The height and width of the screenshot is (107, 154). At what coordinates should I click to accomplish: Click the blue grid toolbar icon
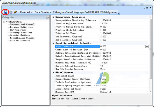point(11,12)
